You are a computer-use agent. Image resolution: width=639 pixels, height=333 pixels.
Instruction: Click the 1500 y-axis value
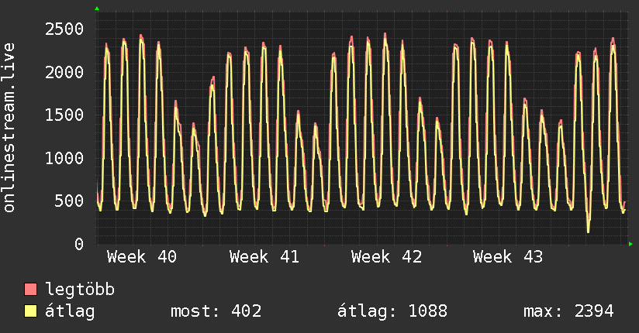coord(64,115)
